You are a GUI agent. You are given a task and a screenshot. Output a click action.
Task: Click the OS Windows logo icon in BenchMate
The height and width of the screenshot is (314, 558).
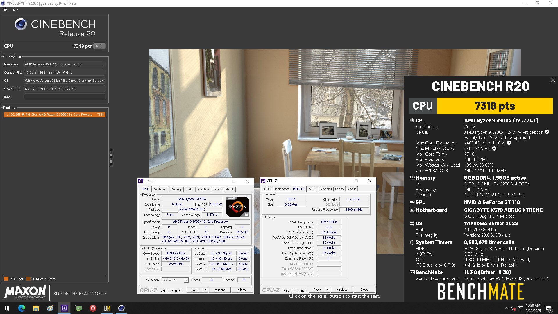pos(412,223)
